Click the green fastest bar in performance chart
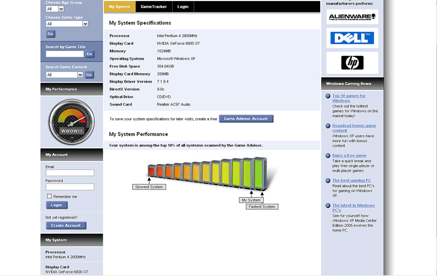 [259, 173]
